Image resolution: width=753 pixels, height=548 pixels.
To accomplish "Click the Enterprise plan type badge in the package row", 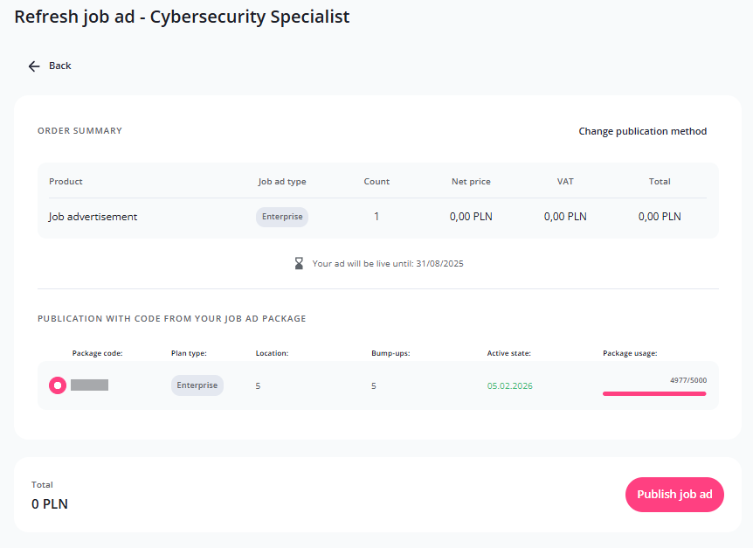I will tap(197, 385).
